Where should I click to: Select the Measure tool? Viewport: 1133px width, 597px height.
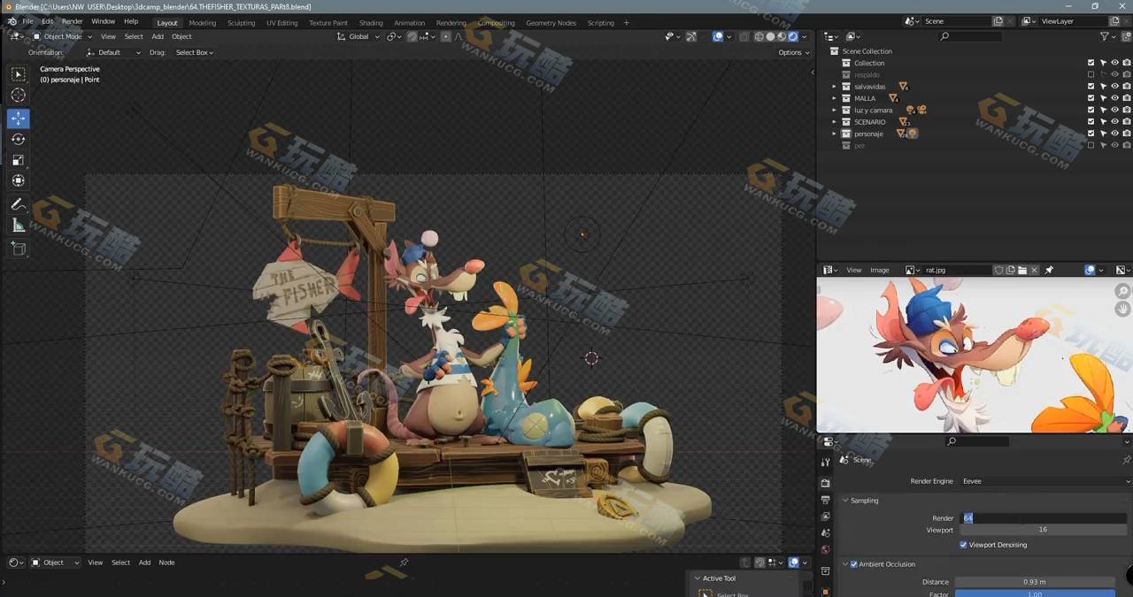click(x=19, y=226)
